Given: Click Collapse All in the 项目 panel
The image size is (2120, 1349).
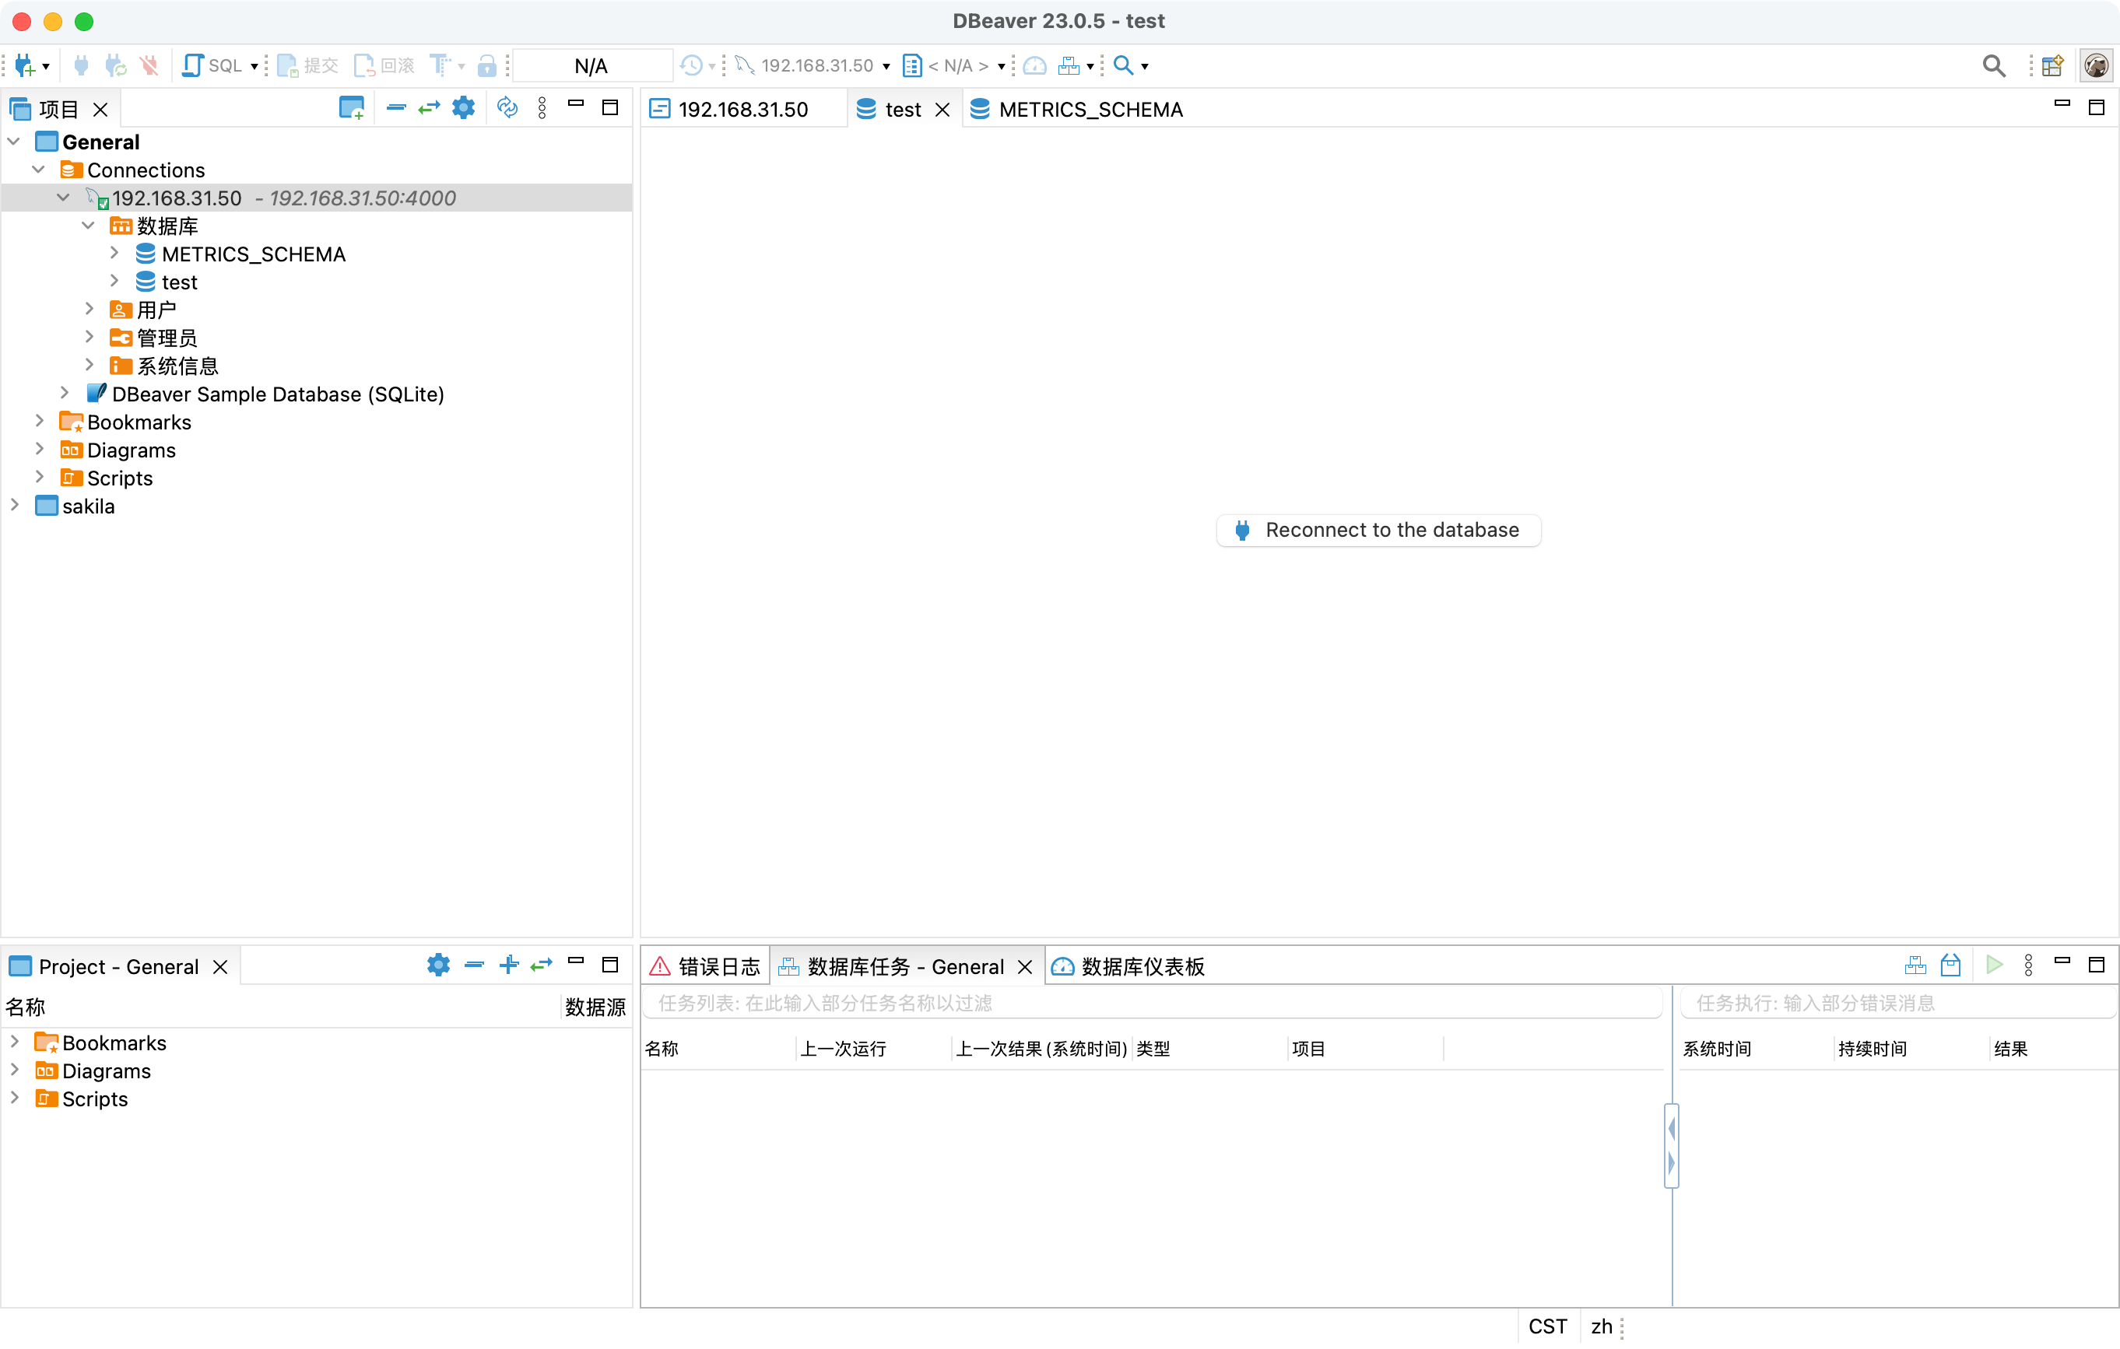Looking at the screenshot, I should 396,107.
